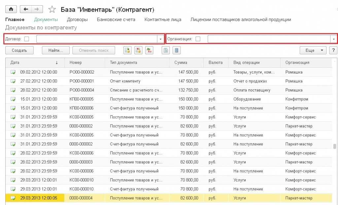Expand the Договор dropdown list
This screenshot has width=338, height=205.
tap(160, 39)
